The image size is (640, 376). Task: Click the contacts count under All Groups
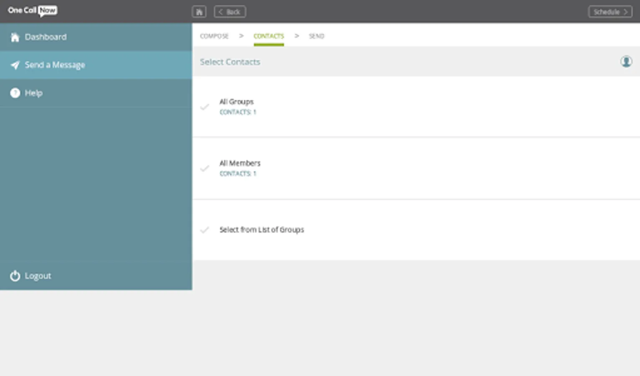238,112
